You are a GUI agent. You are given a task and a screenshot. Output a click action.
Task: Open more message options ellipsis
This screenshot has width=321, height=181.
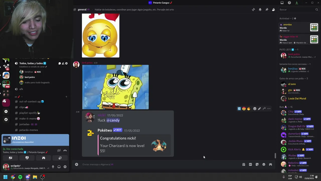click(269, 109)
